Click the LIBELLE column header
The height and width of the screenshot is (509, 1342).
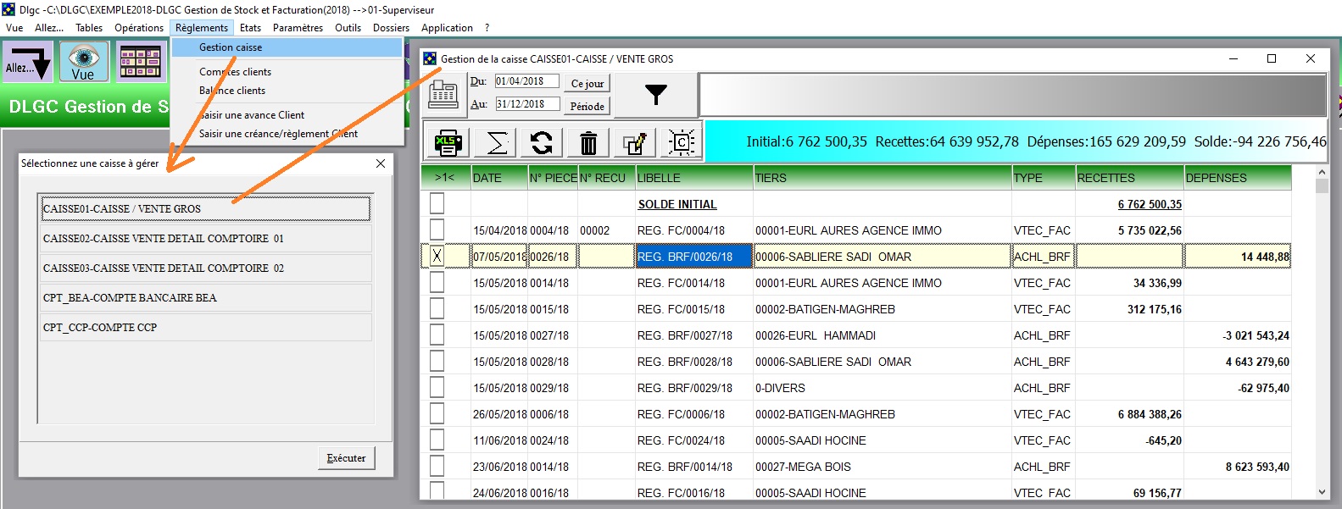point(694,178)
